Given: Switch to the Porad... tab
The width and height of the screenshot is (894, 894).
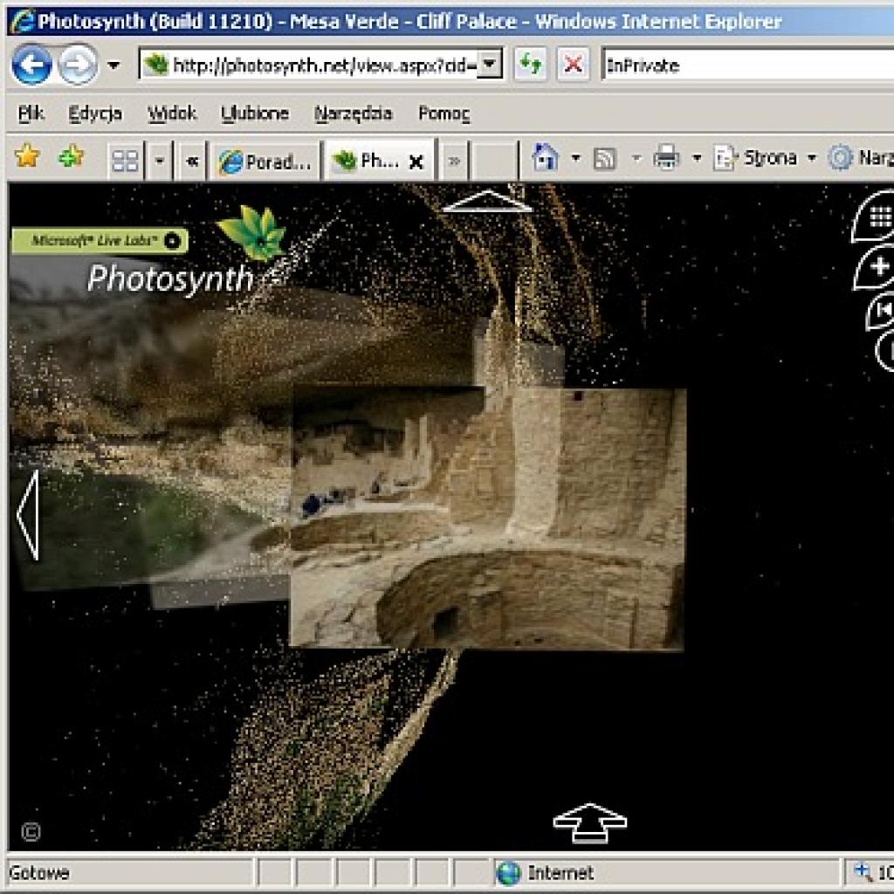Looking at the screenshot, I should click(265, 162).
